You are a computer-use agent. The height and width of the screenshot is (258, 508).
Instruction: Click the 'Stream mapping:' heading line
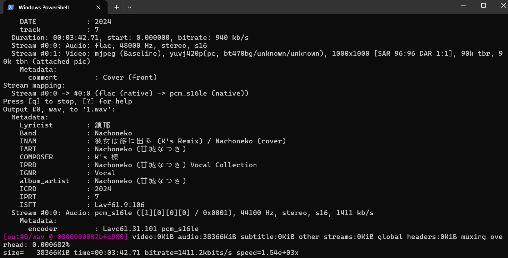point(34,86)
